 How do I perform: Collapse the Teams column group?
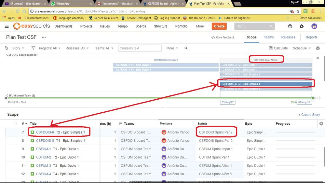click(x=121, y=124)
